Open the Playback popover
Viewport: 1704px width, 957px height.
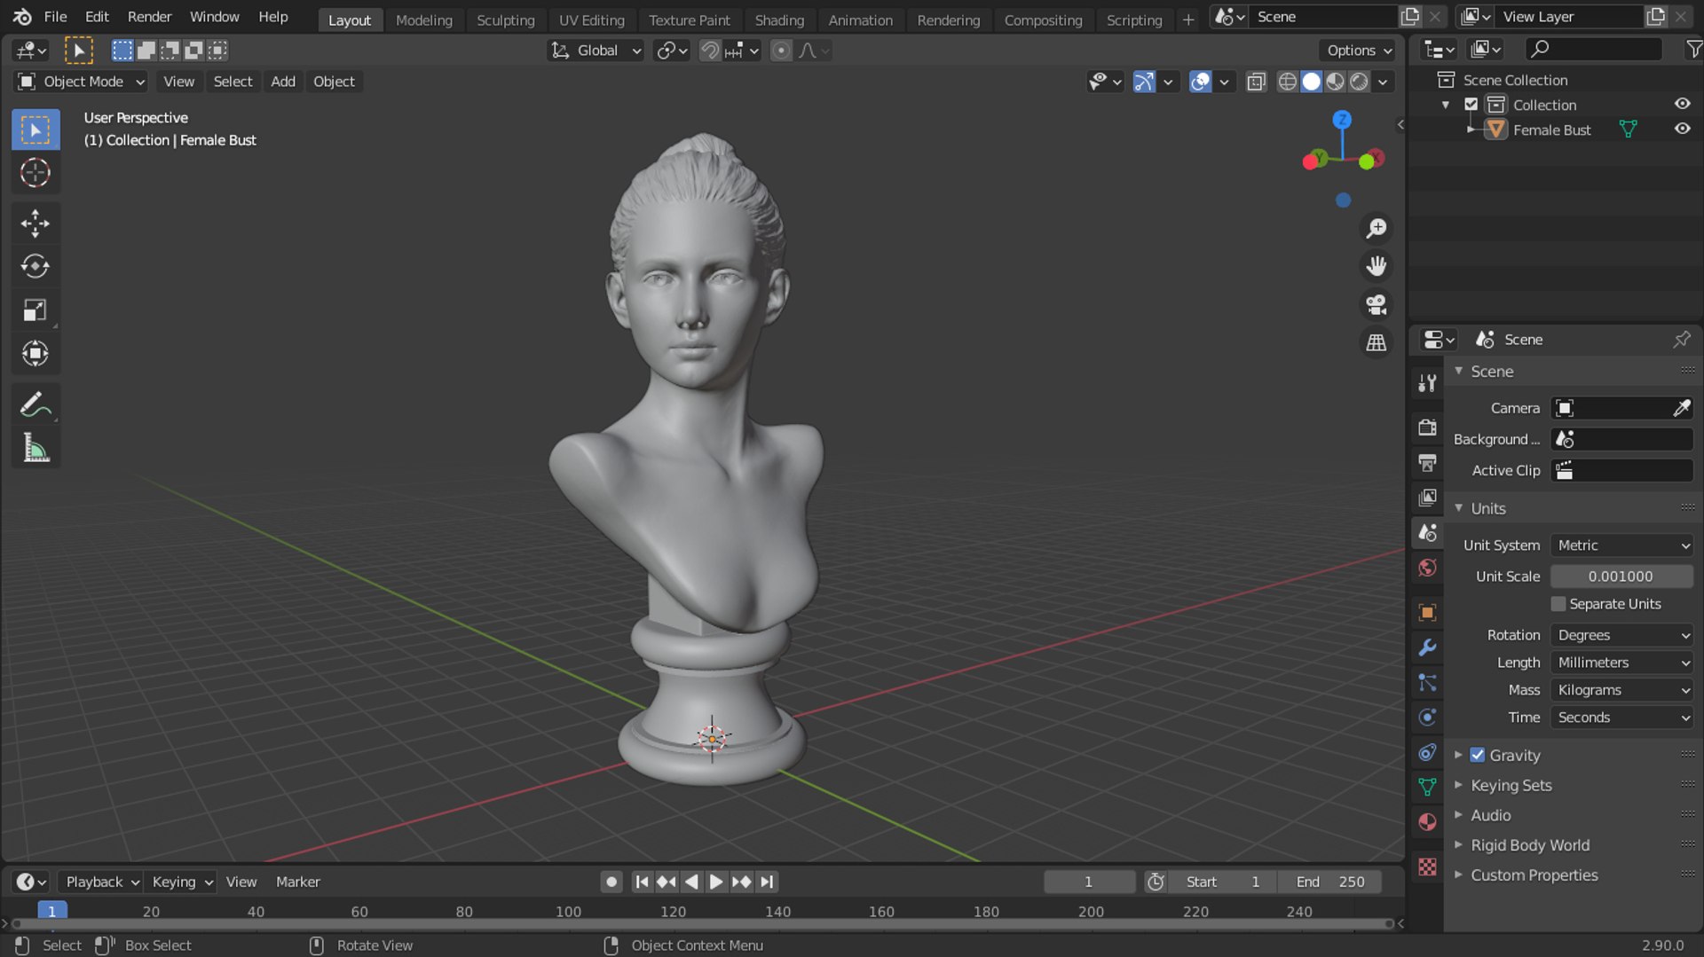pyautogui.click(x=101, y=882)
